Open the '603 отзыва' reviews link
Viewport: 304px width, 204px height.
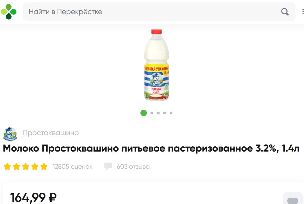[x=133, y=166]
